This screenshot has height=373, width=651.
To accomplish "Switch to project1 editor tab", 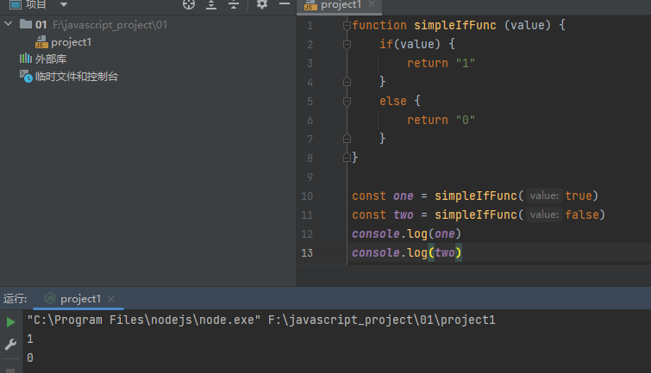I will point(341,5).
